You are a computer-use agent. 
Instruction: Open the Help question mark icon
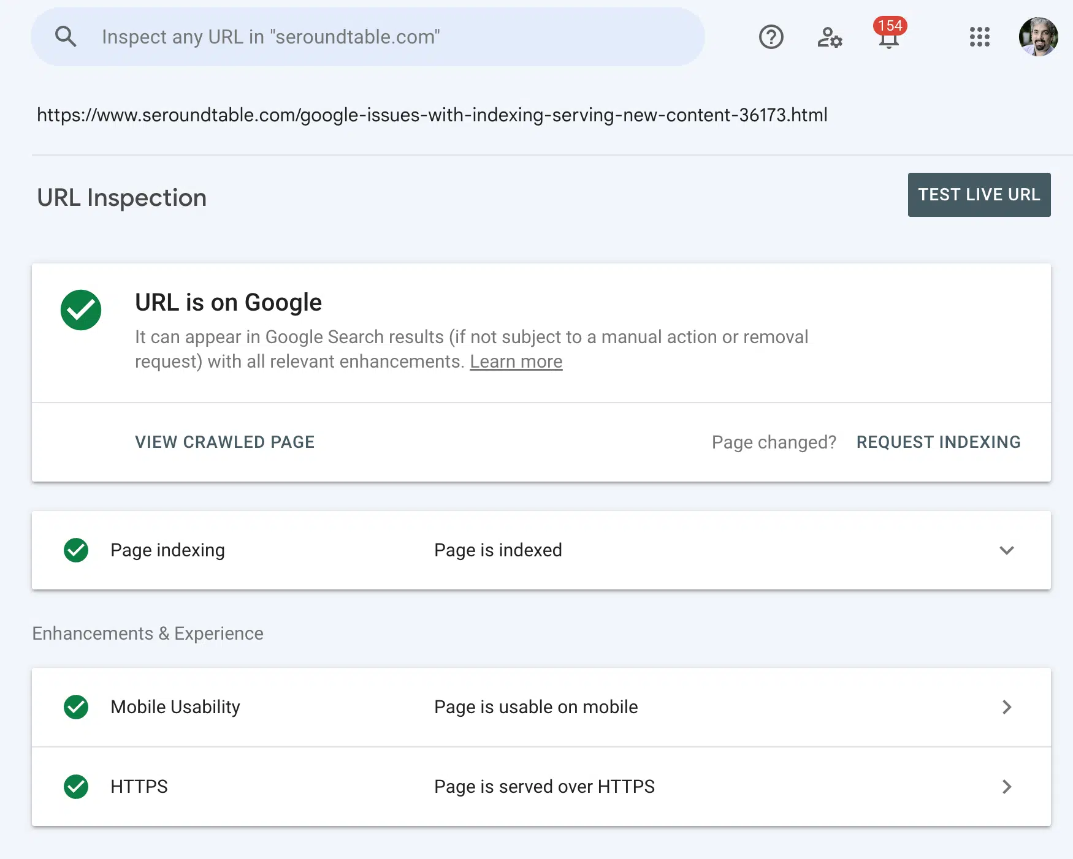771,37
